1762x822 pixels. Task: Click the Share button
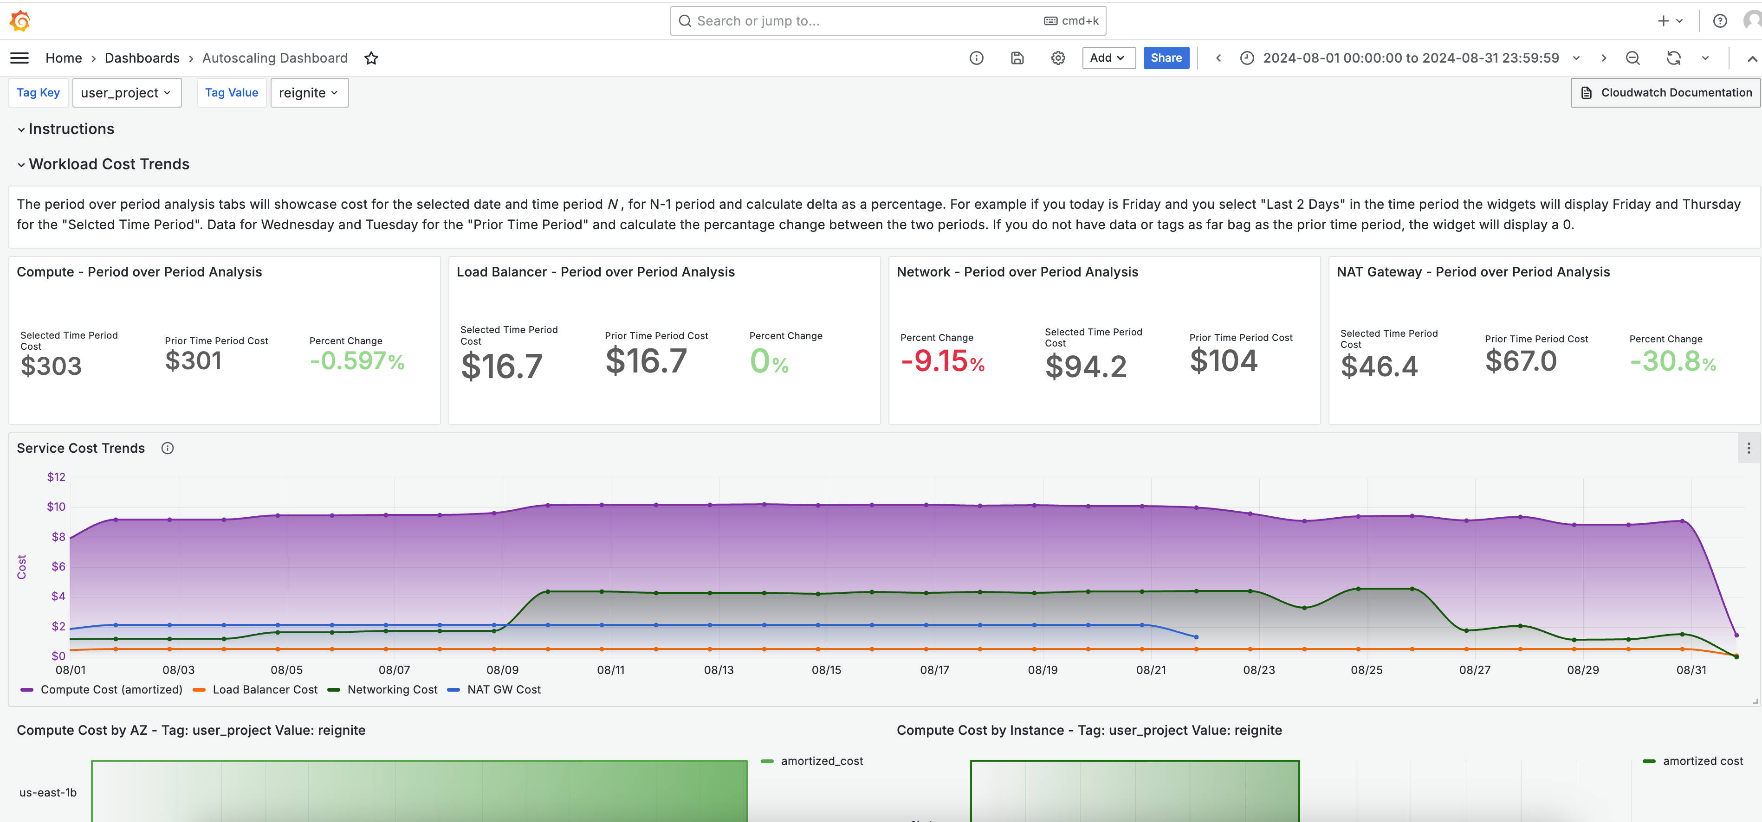(1166, 58)
